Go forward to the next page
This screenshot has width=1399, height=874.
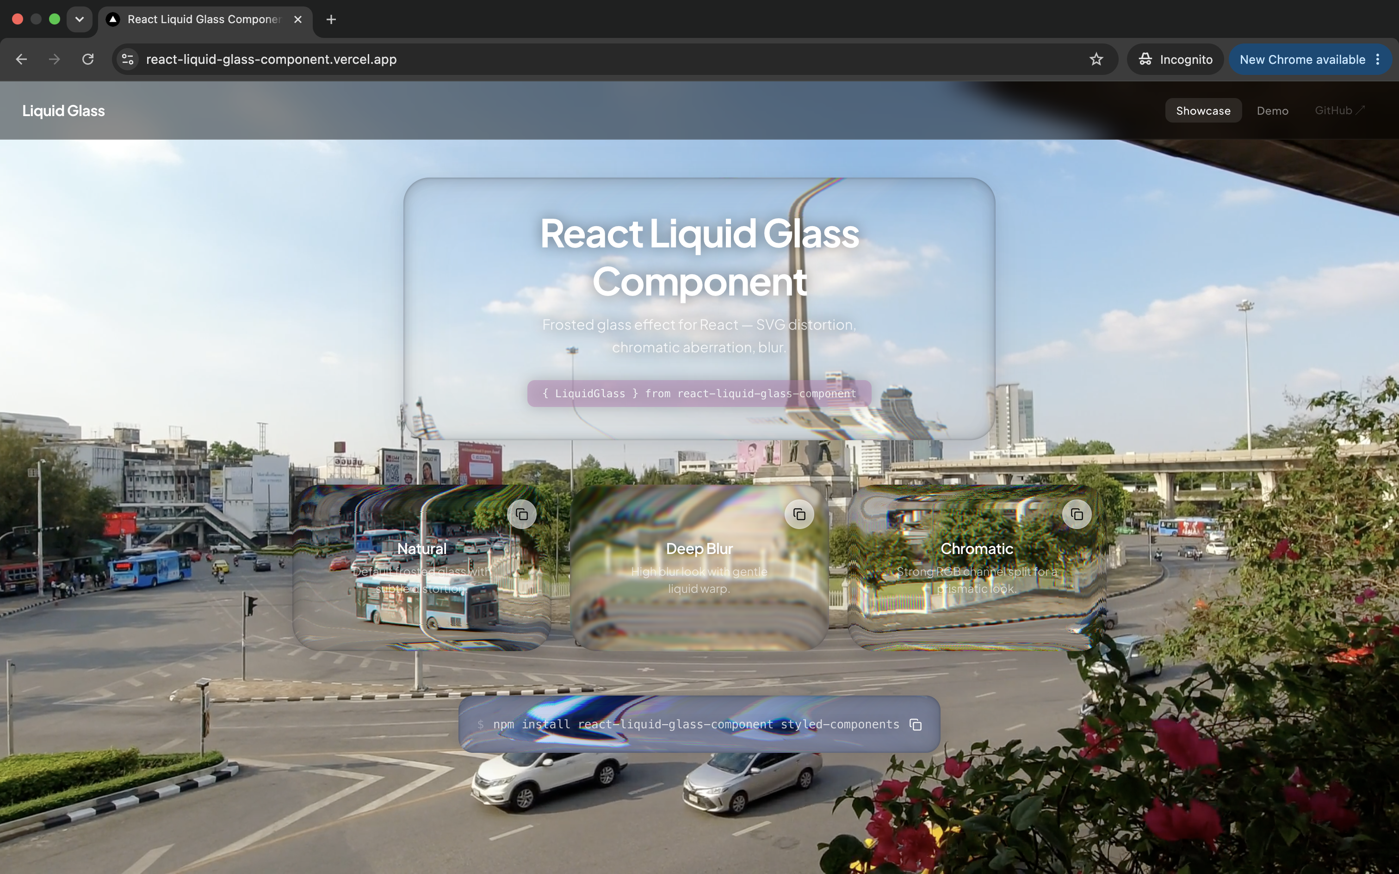point(54,60)
